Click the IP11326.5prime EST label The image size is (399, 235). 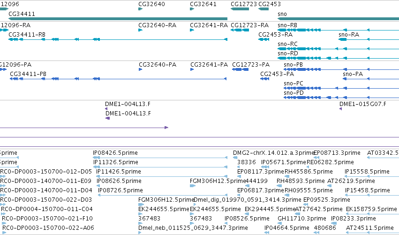pos(116,162)
